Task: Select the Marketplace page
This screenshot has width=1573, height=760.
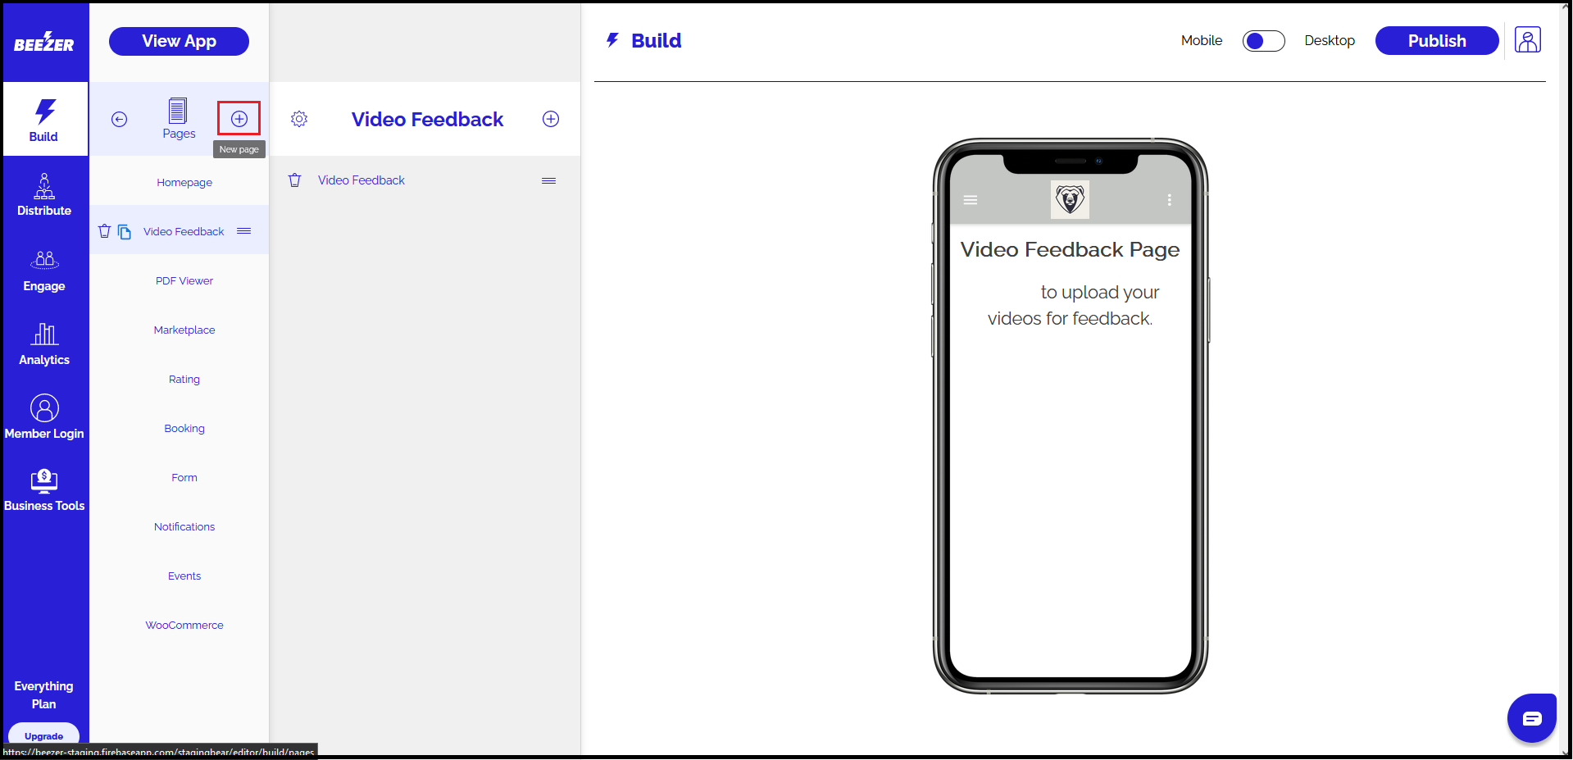Action: pyautogui.click(x=184, y=330)
